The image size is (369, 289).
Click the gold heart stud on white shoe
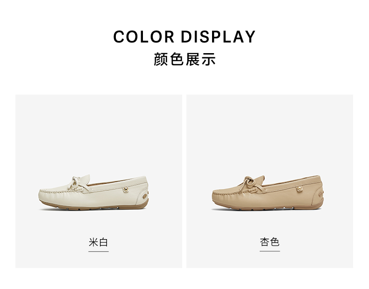(x=126, y=189)
